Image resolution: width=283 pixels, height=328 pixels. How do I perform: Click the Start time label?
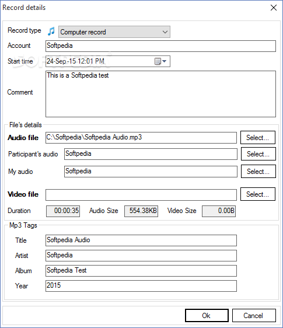[x=20, y=61]
